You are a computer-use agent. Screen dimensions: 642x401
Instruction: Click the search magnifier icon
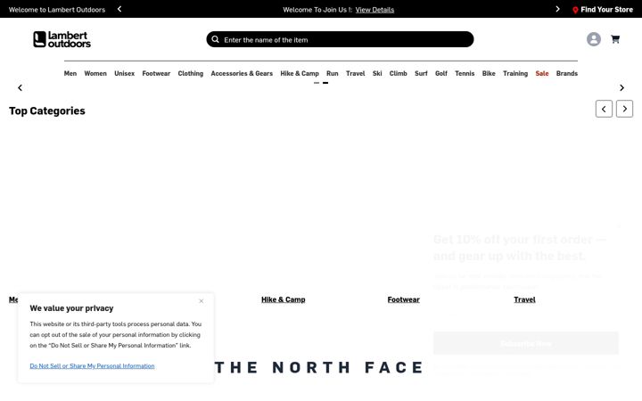pos(216,39)
